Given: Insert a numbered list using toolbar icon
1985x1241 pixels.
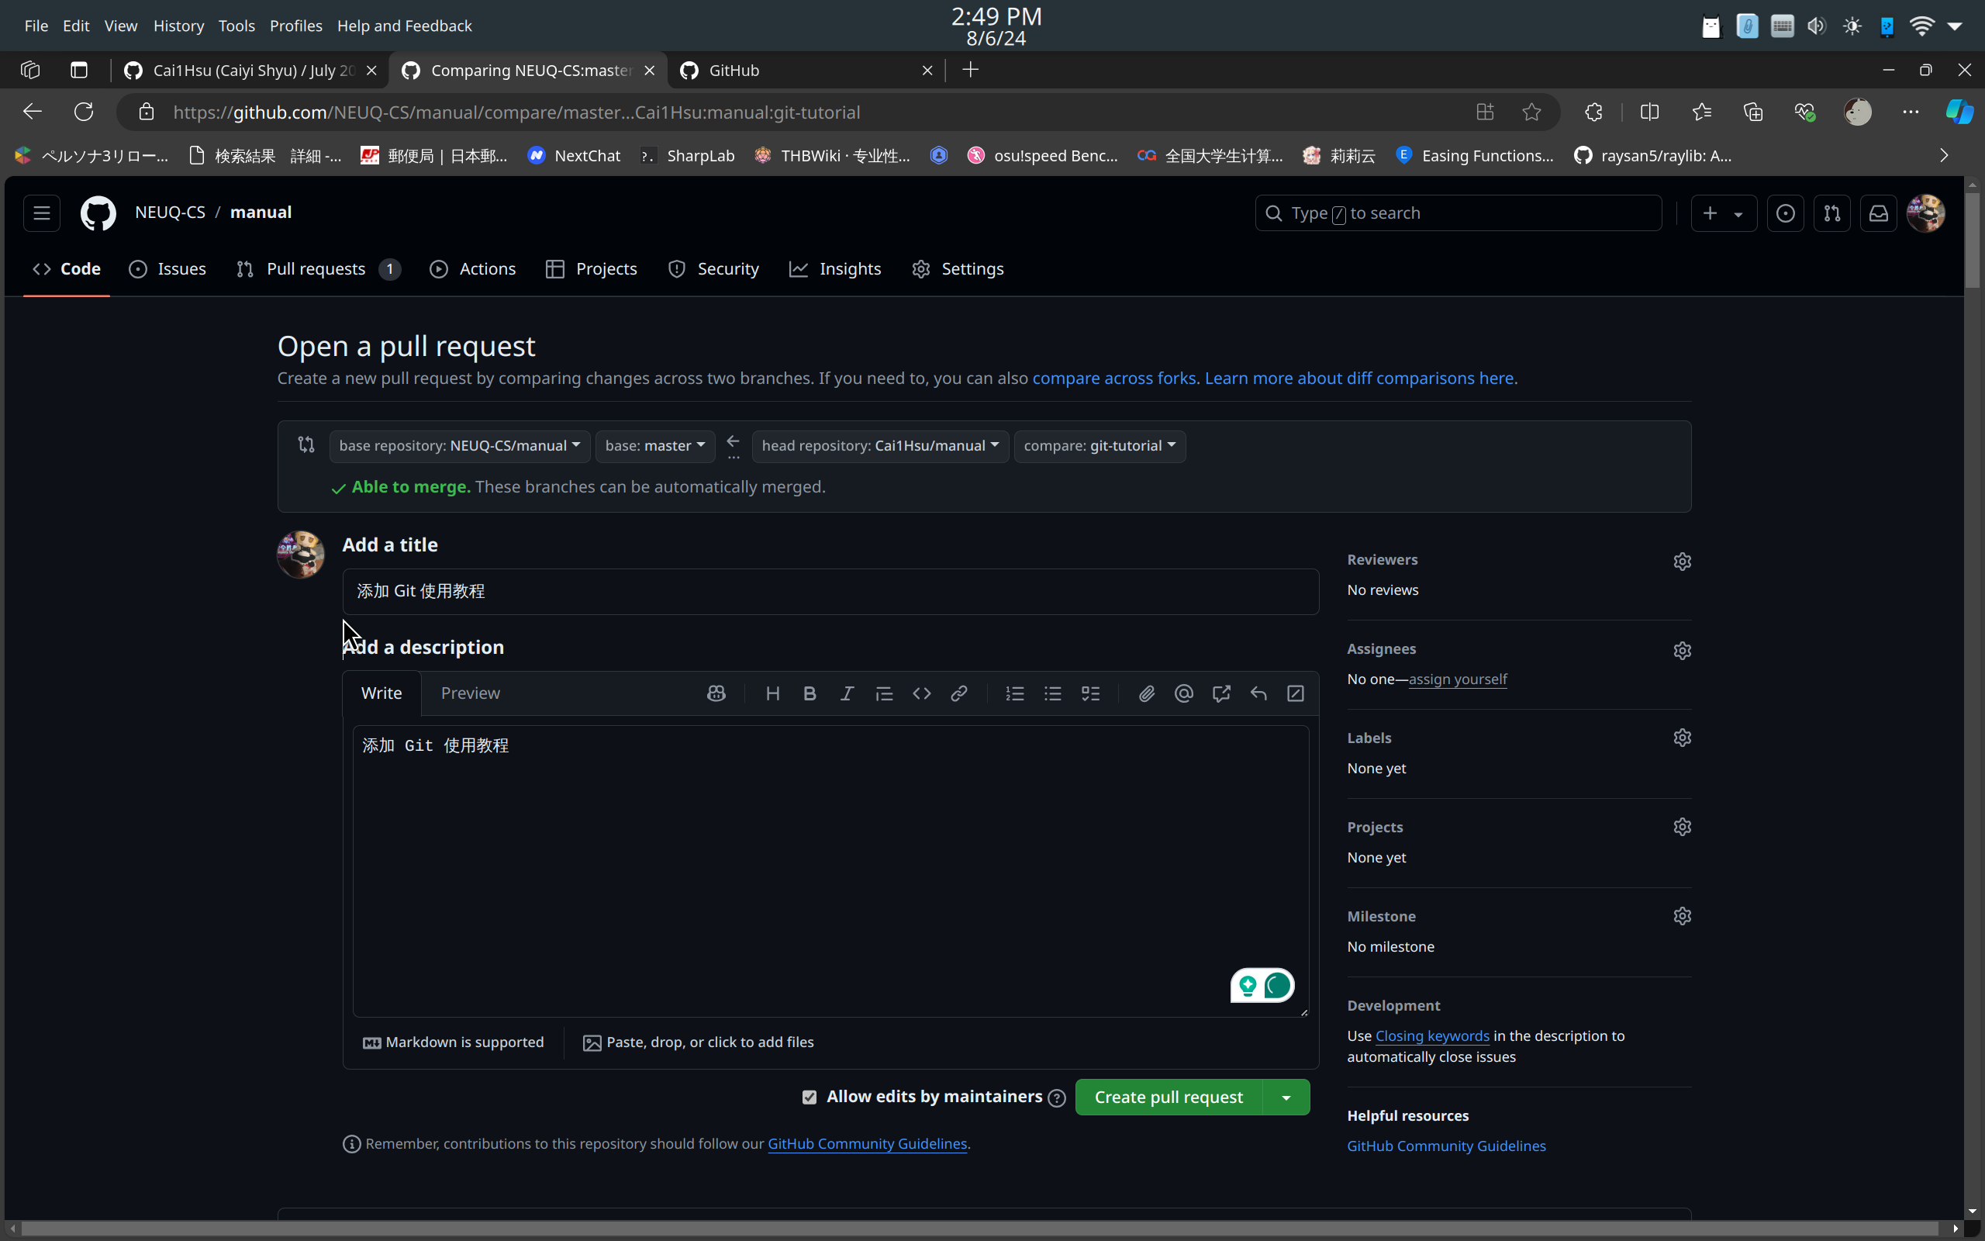Looking at the screenshot, I should [1015, 693].
